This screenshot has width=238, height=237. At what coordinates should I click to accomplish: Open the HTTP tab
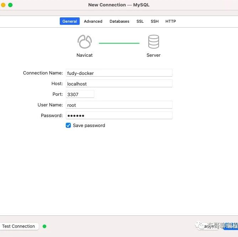pos(171,21)
